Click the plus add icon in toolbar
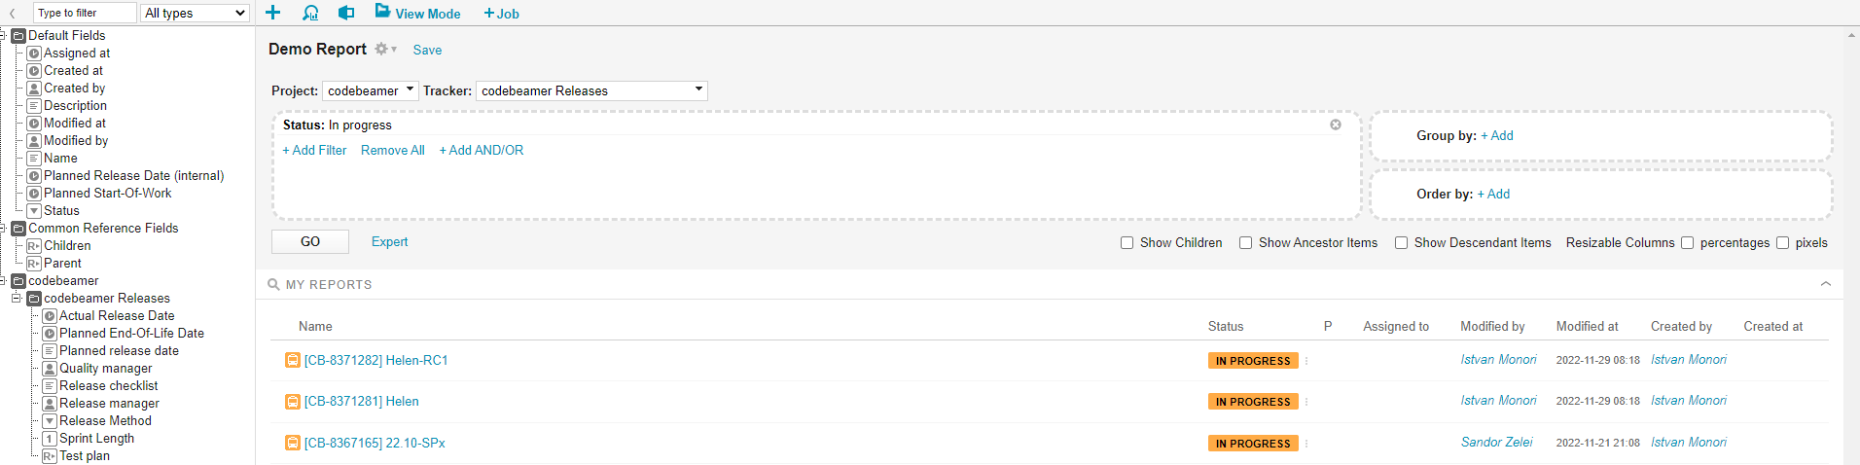Image resolution: width=1860 pixels, height=465 pixels. [273, 13]
